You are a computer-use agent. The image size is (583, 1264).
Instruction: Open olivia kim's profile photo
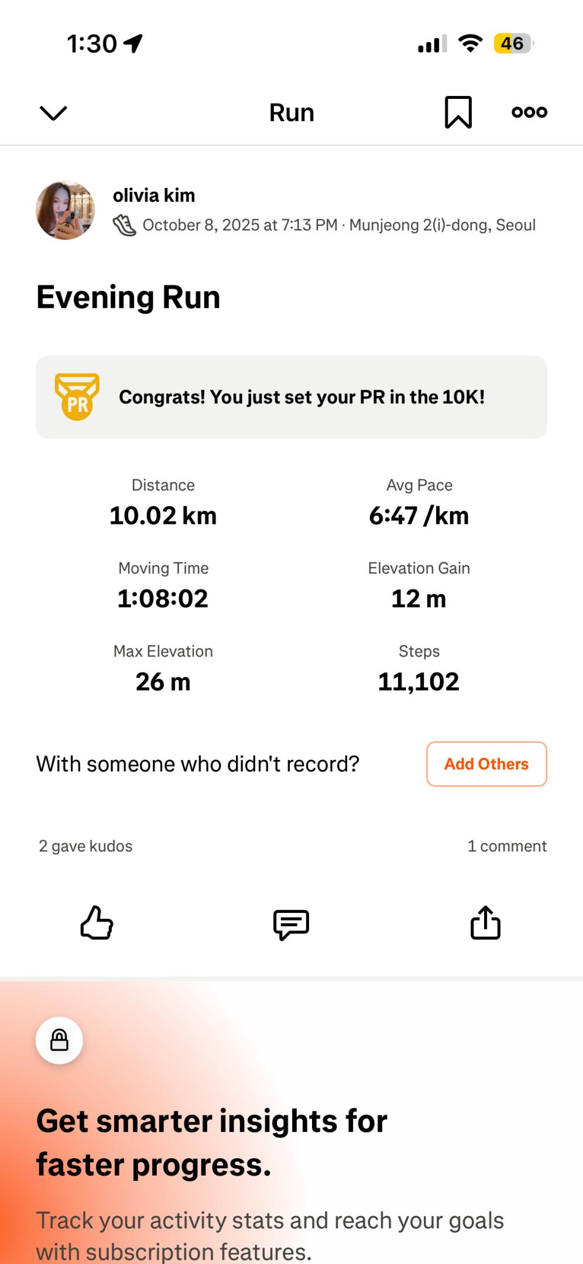click(66, 211)
